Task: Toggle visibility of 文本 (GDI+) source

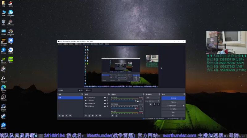Action: click(105, 101)
